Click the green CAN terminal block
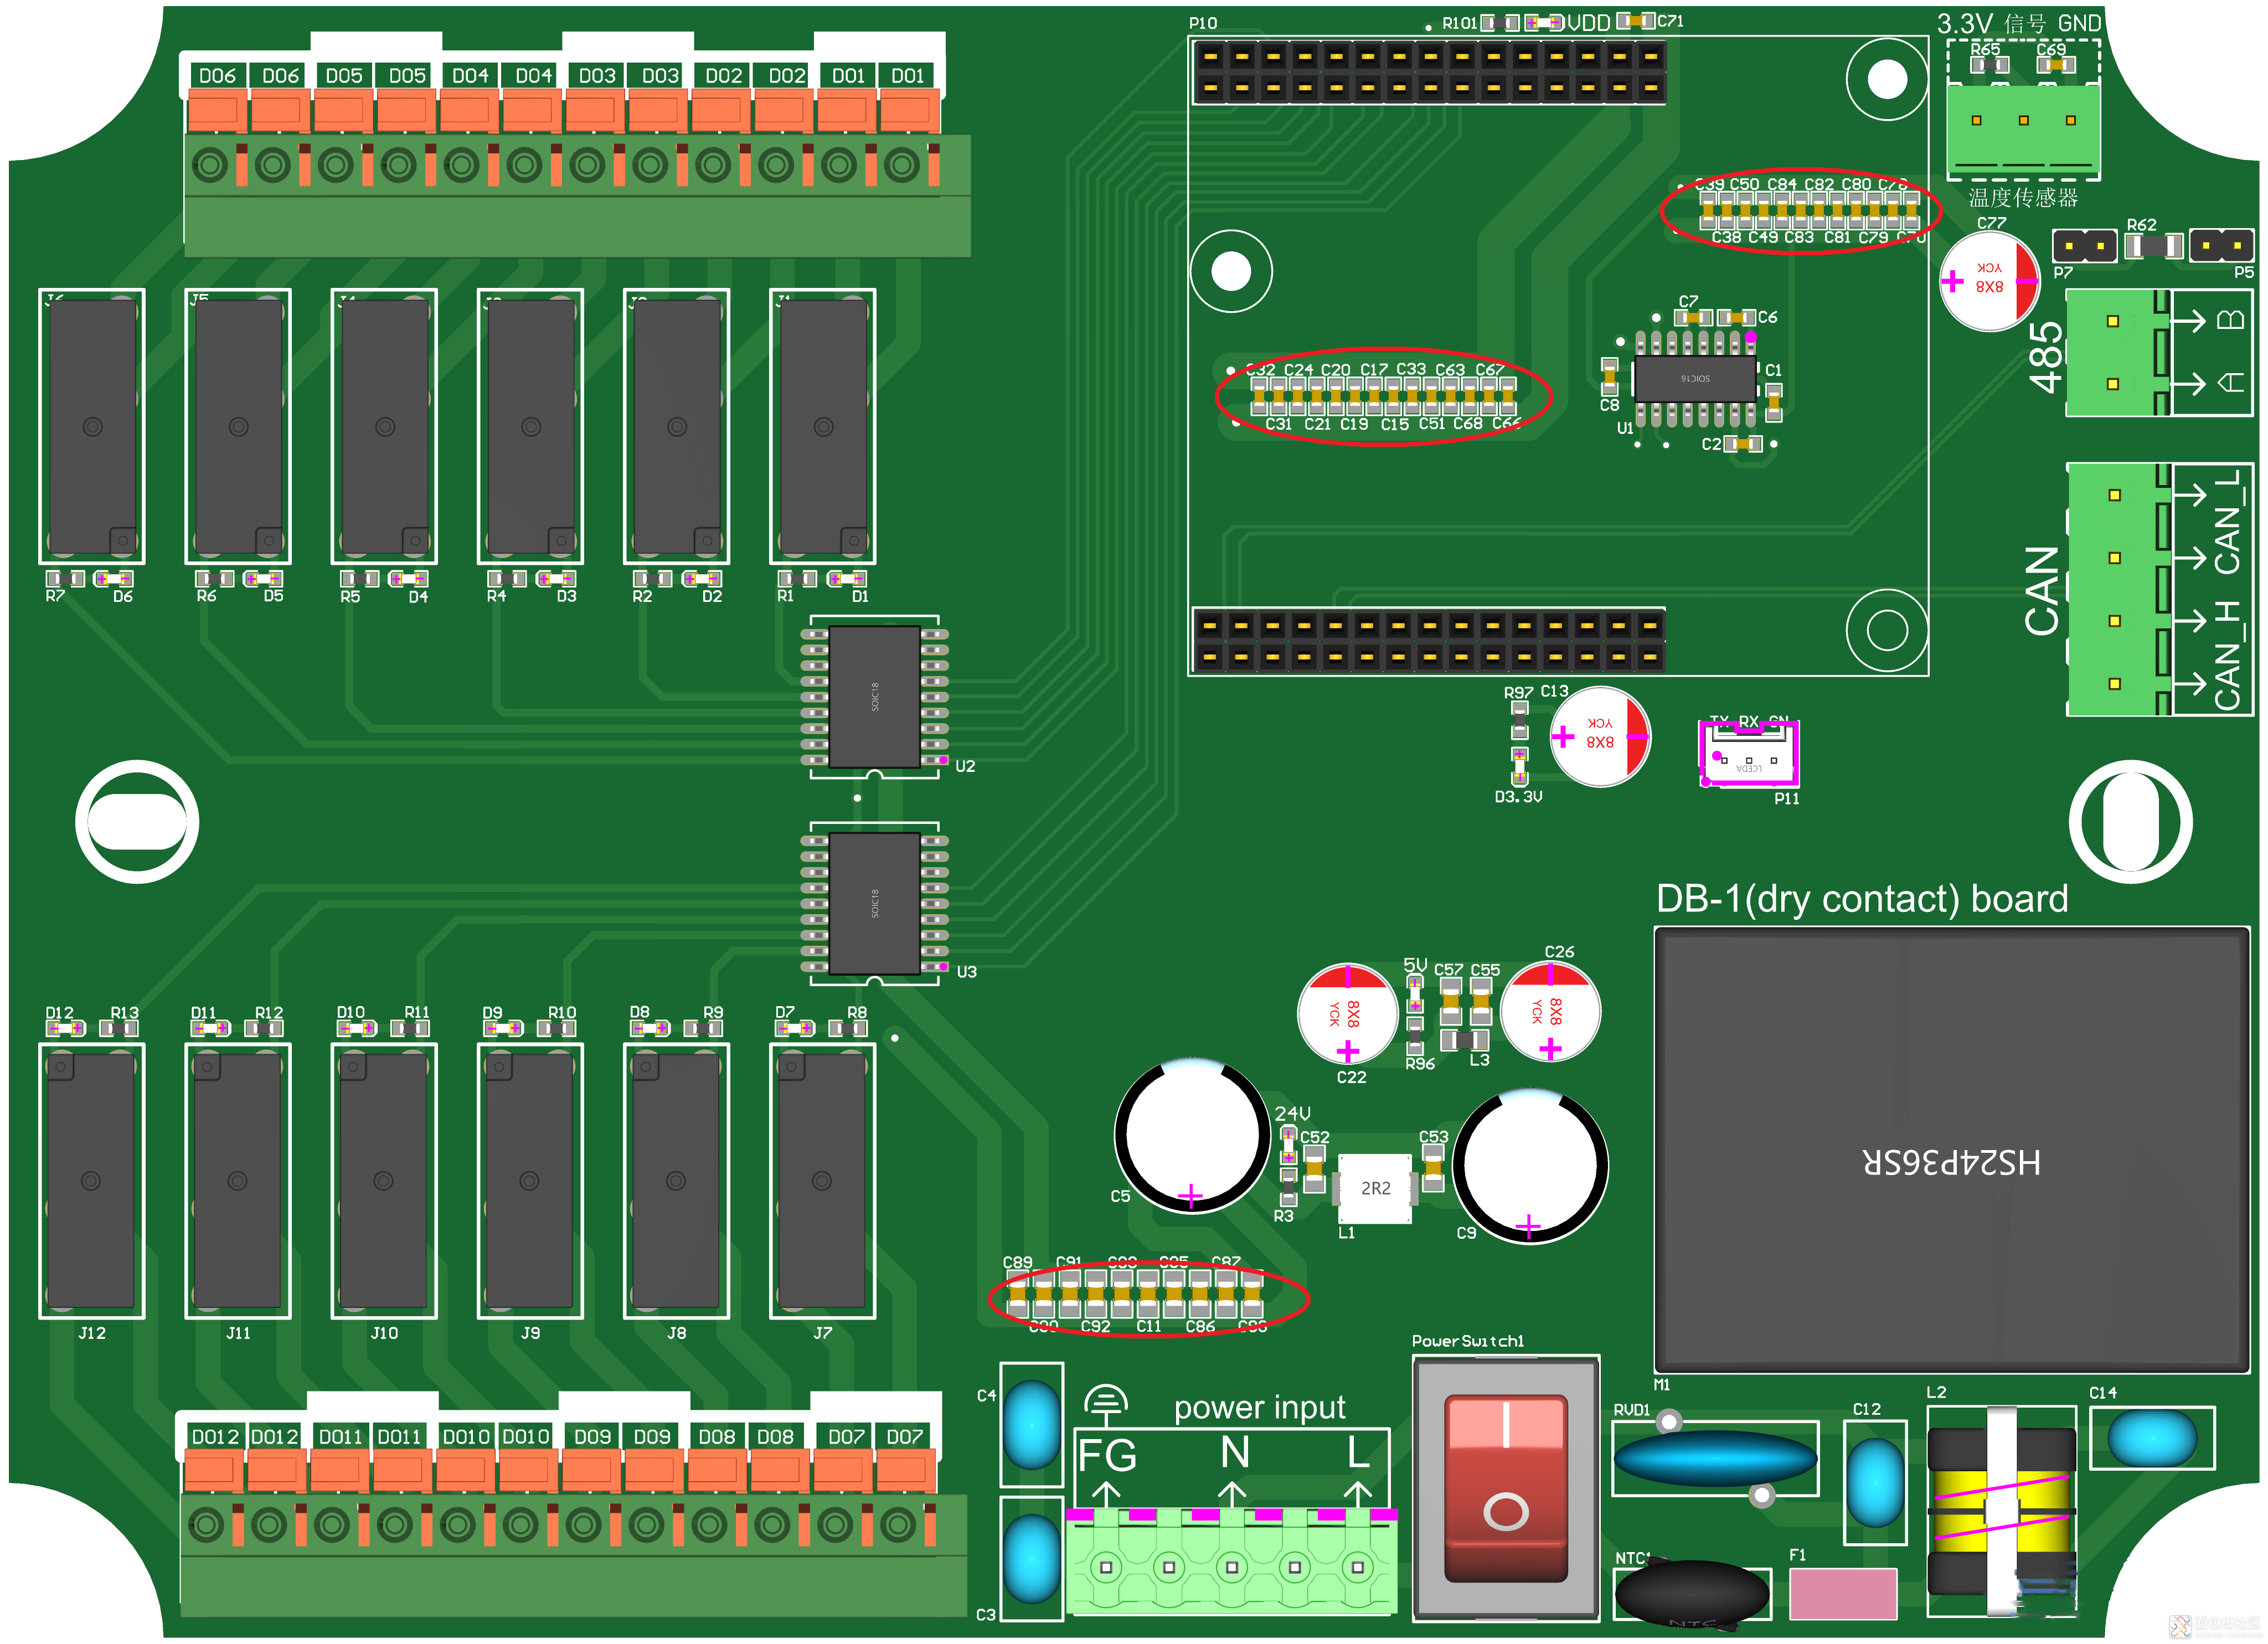The image size is (2268, 1644). 2119,589
